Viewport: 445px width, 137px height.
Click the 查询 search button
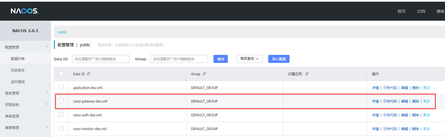point(221,59)
